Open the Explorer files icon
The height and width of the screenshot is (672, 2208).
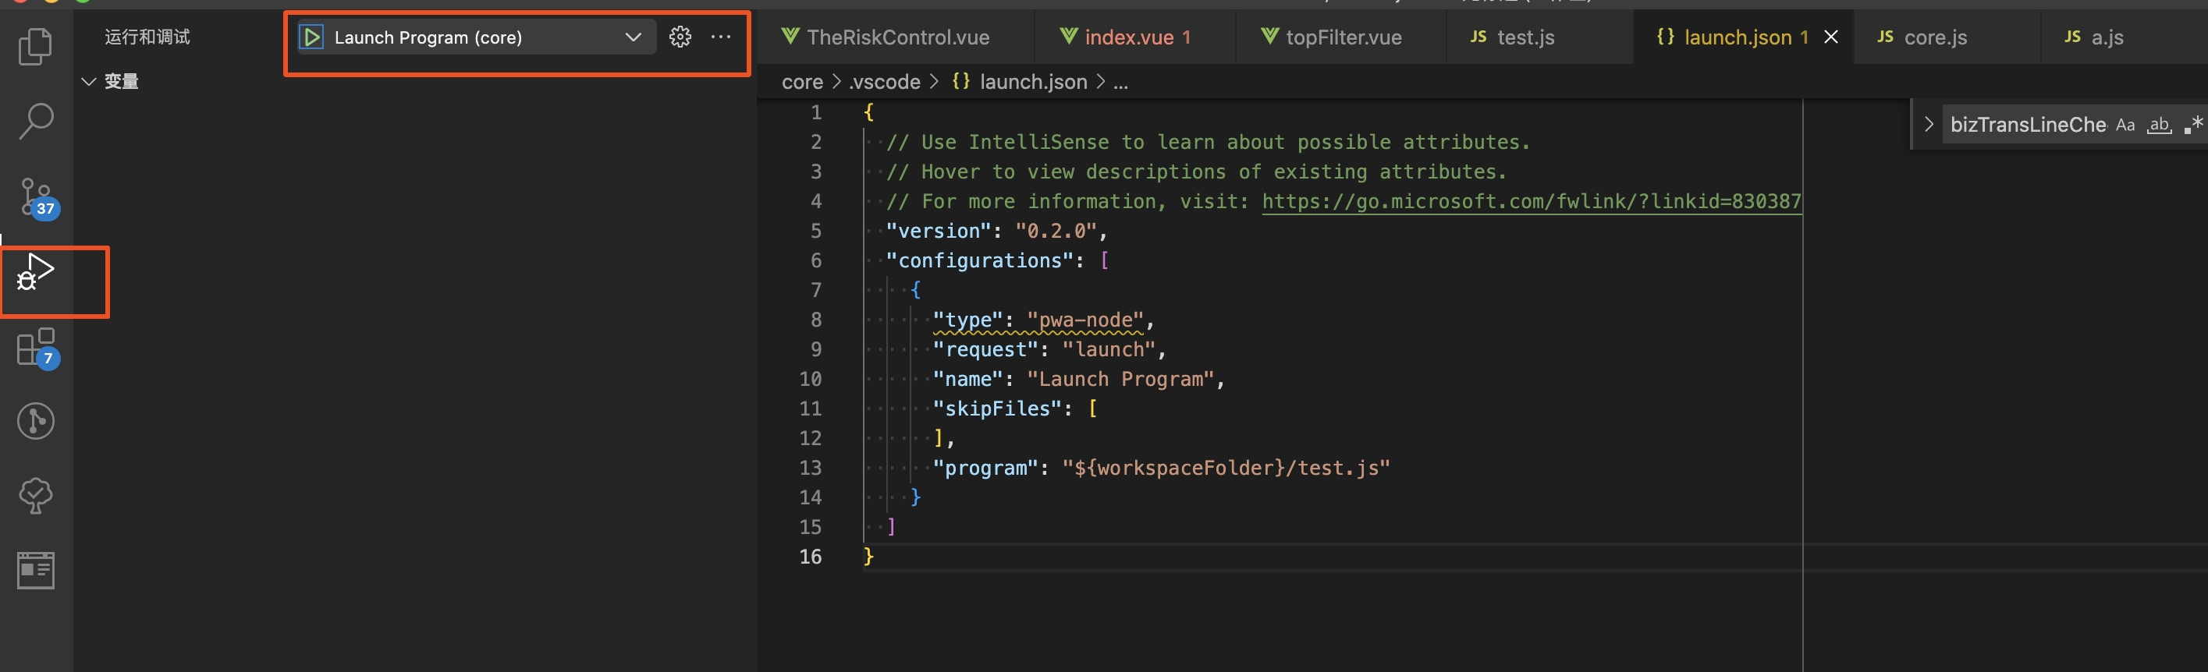point(35,46)
